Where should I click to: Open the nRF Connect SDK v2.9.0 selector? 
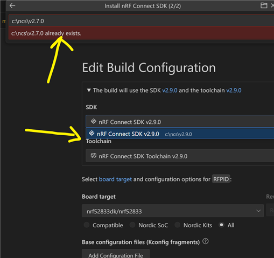click(x=180, y=122)
